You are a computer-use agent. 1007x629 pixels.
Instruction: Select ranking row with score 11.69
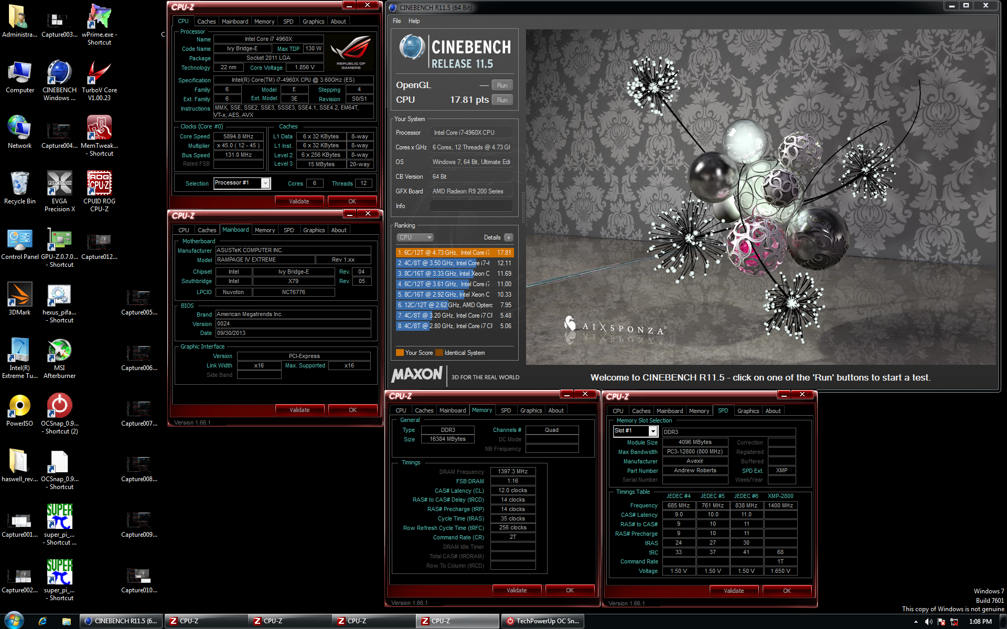point(454,274)
